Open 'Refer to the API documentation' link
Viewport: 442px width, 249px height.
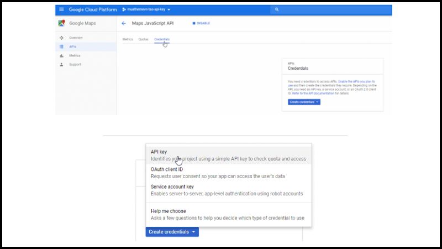tap(313, 93)
